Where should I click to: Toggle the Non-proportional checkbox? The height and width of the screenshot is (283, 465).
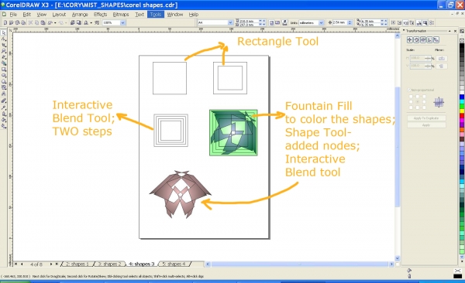point(409,90)
